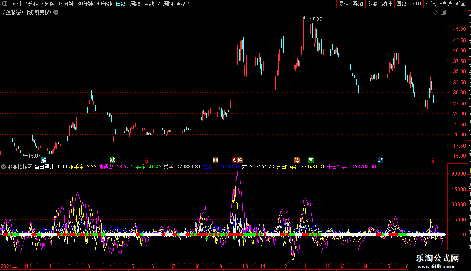471x271 pixels.
Task: Click the 15.07 low price label
Action: 34,156
